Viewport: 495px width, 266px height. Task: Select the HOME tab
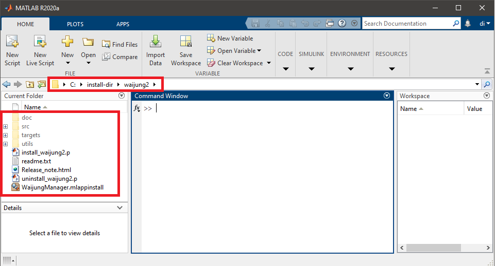pos(26,24)
